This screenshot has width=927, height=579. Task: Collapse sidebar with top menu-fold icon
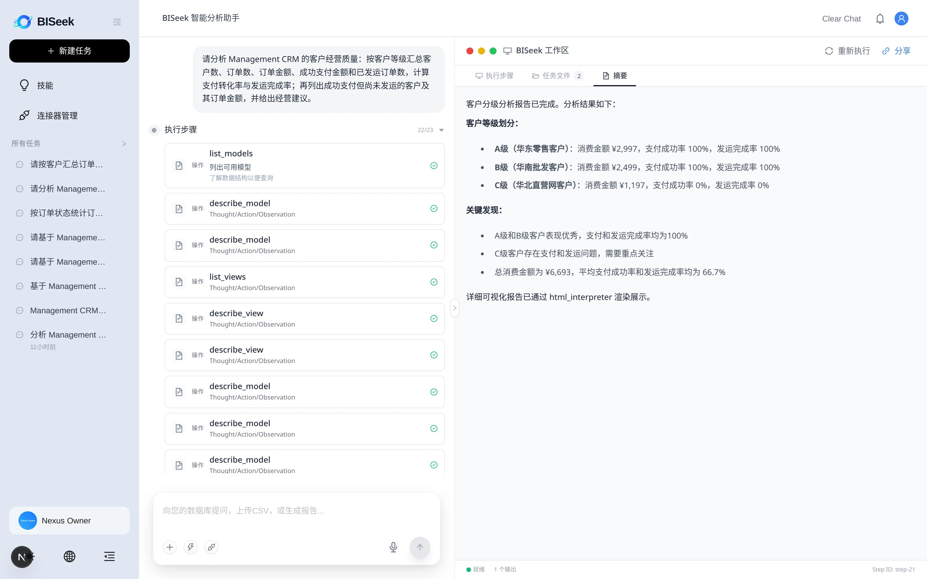coord(117,22)
